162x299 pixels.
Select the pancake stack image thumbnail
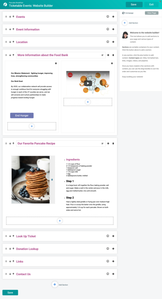(x=31, y=180)
